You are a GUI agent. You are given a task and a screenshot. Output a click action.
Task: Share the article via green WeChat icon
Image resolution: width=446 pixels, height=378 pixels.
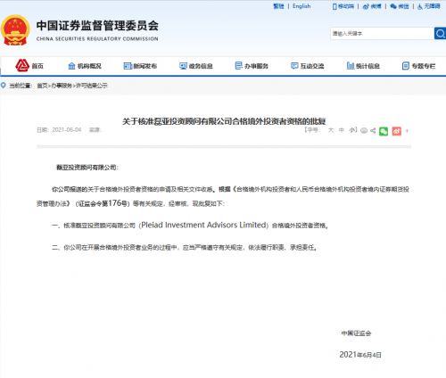(384, 131)
